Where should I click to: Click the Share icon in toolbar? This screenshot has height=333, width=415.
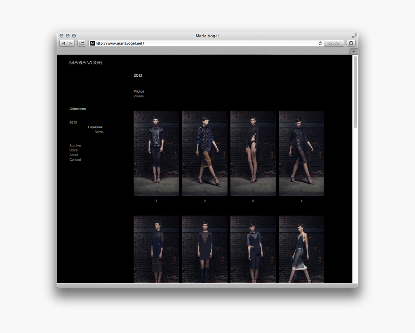[82, 43]
